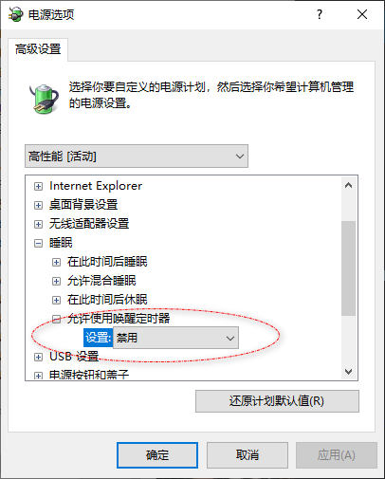385x479 pixels.
Task: Expand 在此时间后睡眠 item
Action: 56,262
